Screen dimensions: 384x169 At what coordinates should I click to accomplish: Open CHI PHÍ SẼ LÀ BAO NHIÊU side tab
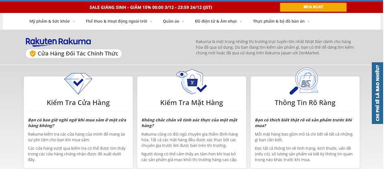[377, 93]
